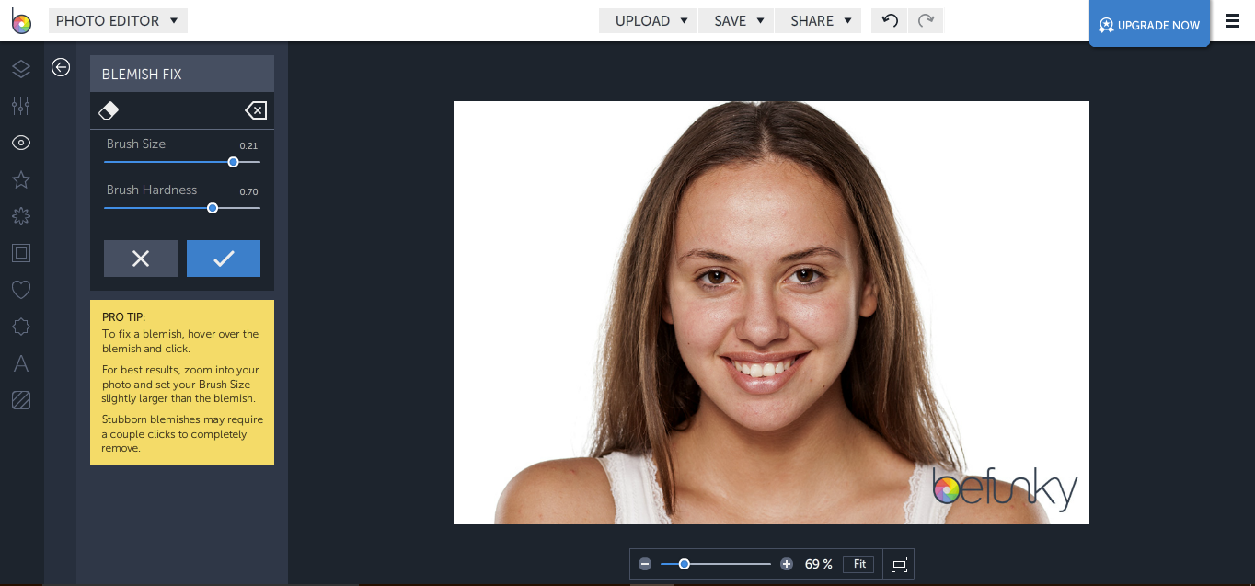Open the Textures hatched square icon

pos(21,400)
